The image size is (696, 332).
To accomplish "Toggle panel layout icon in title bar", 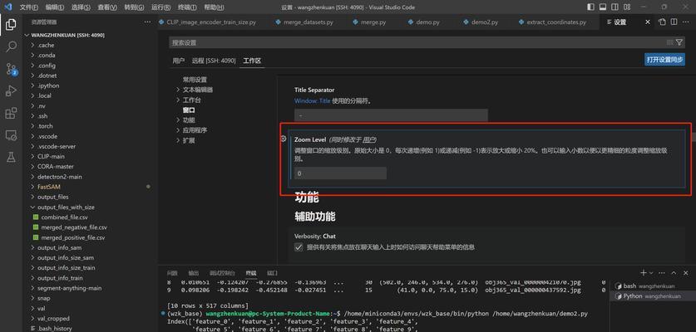I will pyautogui.click(x=602, y=7).
